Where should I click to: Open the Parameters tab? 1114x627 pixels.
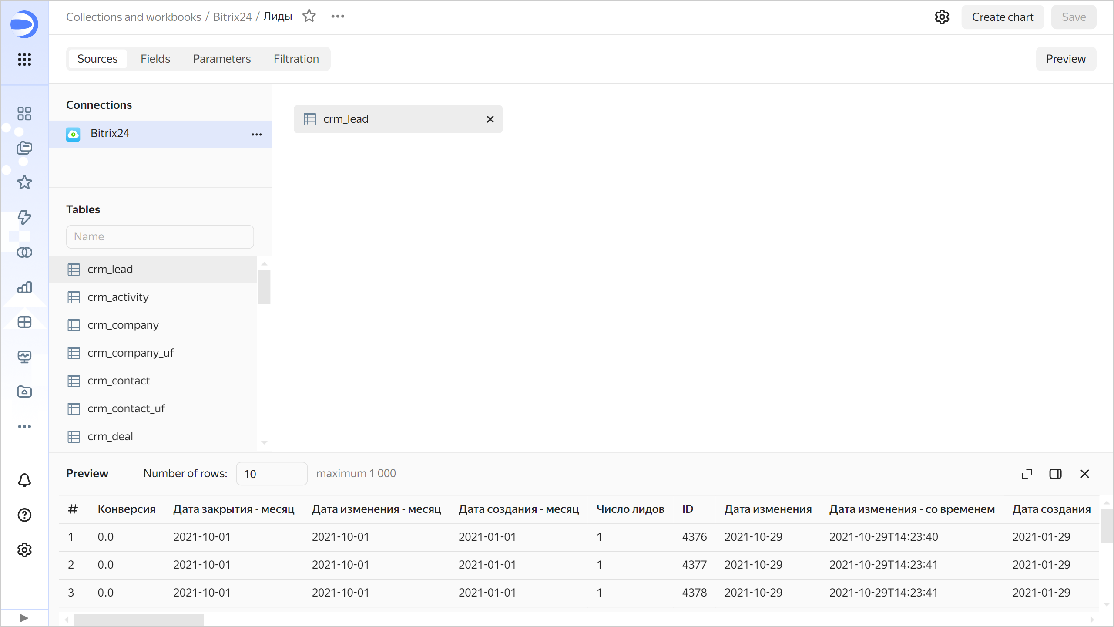[221, 59]
